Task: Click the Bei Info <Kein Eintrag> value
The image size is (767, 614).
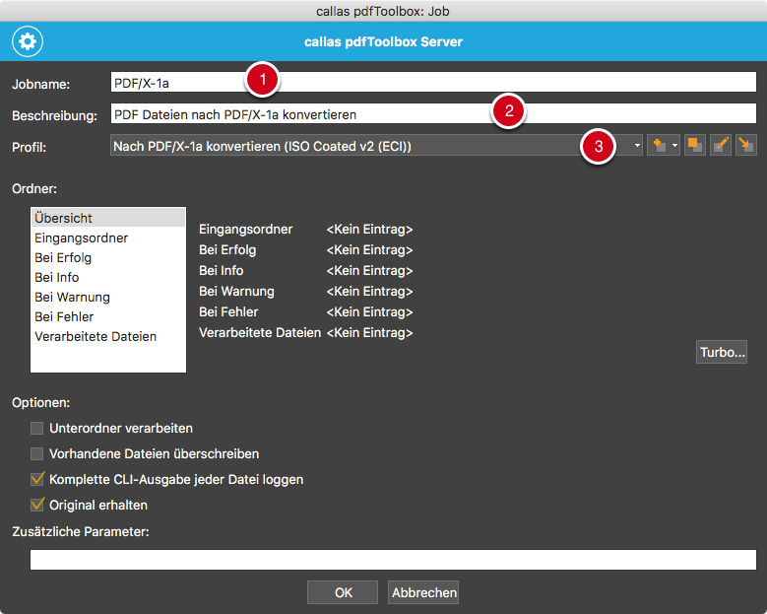Action: pos(369,270)
